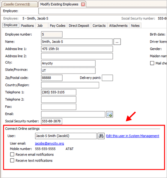Go to the Contacts tab
This screenshot has height=178, width=167.
[x=99, y=26]
